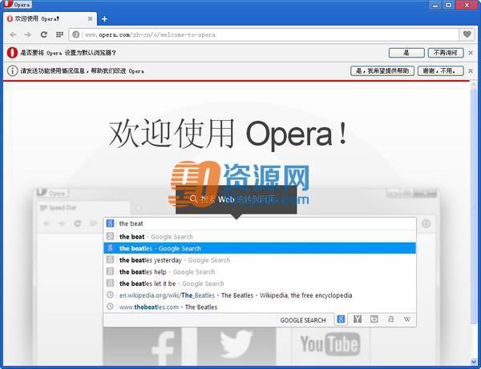The height and width of the screenshot is (369, 481).
Task: Open www.thebeatles.com history entry
Action: point(260,307)
